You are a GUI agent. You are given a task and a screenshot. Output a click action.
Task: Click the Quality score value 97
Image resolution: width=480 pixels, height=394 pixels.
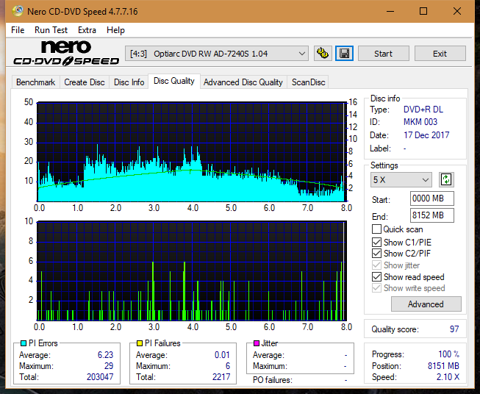point(454,329)
